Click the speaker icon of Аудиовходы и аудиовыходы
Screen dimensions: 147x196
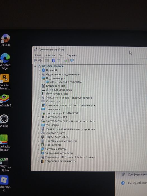pyautogui.click(x=43, y=74)
